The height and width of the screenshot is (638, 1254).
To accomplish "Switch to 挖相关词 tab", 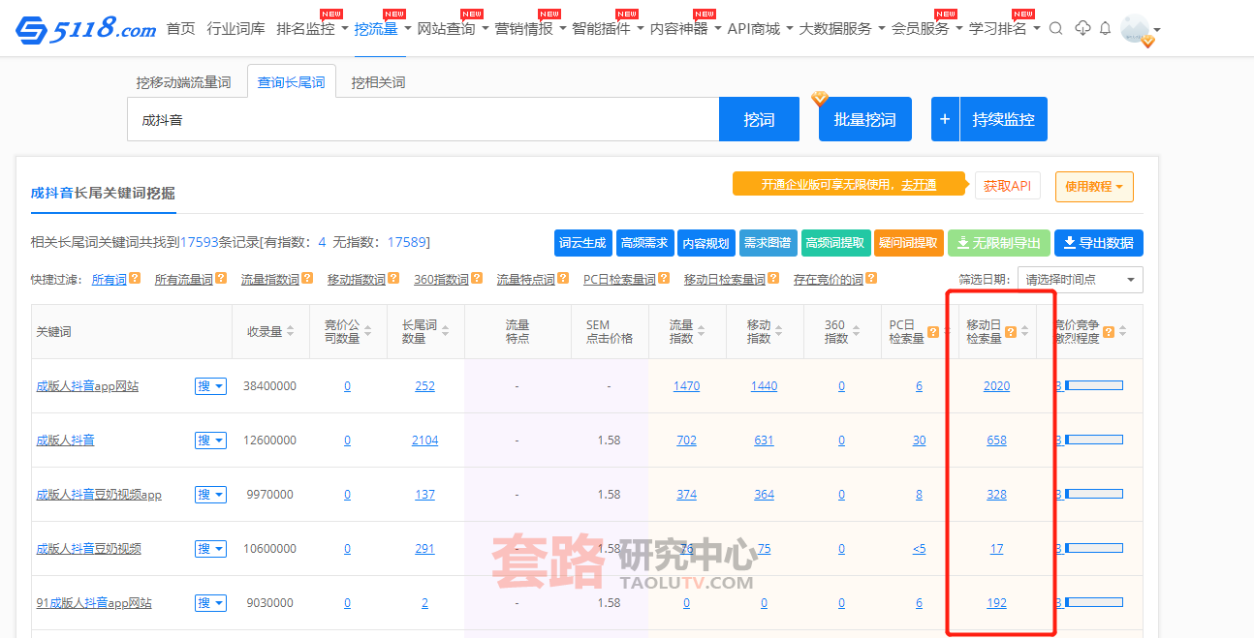I will point(378,82).
